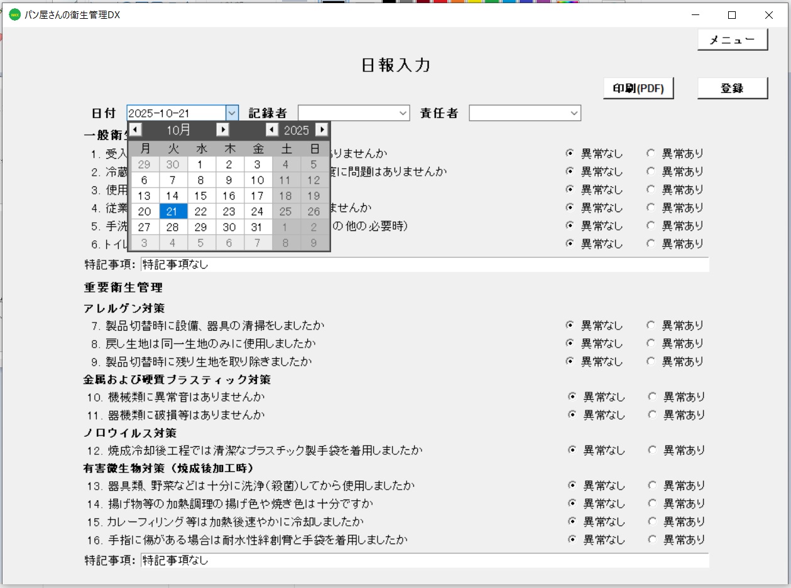Select 異常あり for item 7 equipment cleaning

coord(651,325)
